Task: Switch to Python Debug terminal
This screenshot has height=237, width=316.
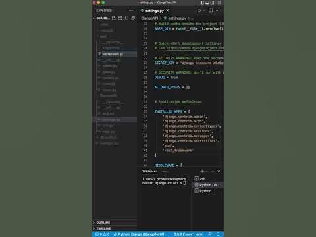Action: (207, 185)
